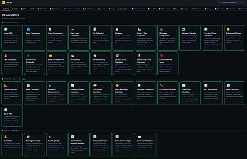The width and height of the screenshot is (247, 159).
Task: Click the FinCalc logo icon
Action: (x=3, y=2)
